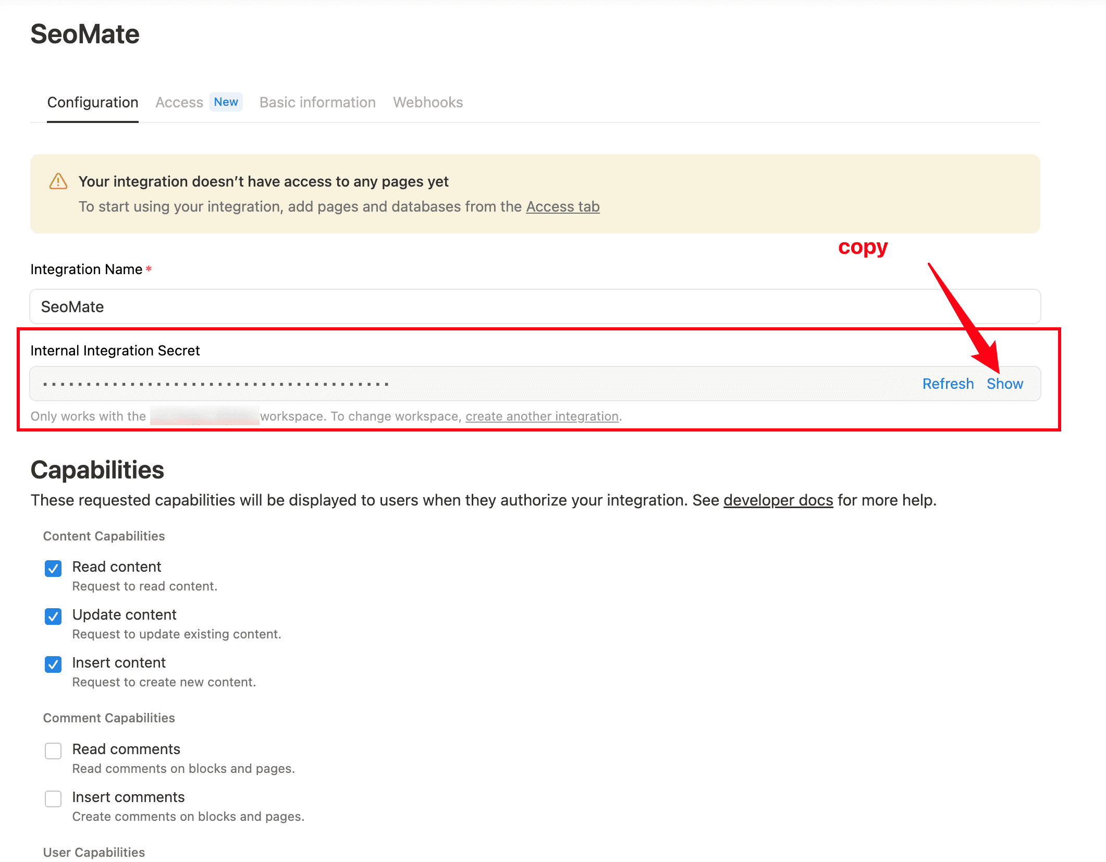Select the Configuration tab
1106x862 pixels.
92,102
